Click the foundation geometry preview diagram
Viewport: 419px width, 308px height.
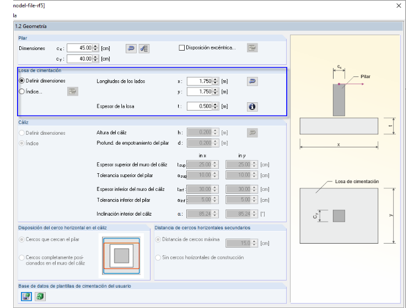pyautogui.click(x=345, y=169)
